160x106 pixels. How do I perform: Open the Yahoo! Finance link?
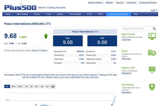[x=39, y=50]
